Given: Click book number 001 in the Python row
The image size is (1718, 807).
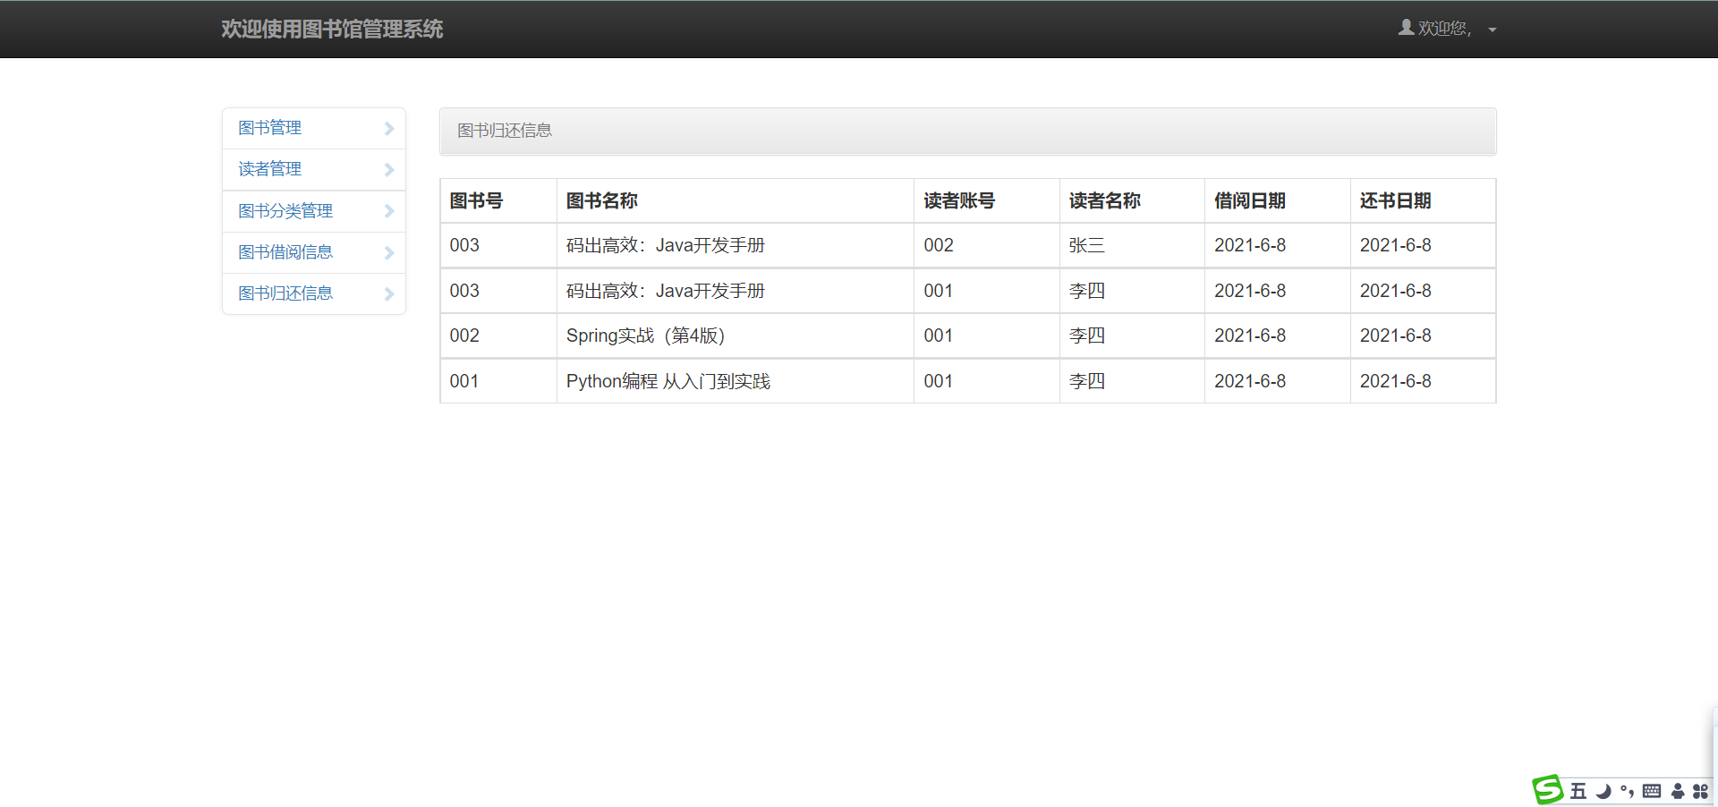Looking at the screenshot, I should coord(464,381).
